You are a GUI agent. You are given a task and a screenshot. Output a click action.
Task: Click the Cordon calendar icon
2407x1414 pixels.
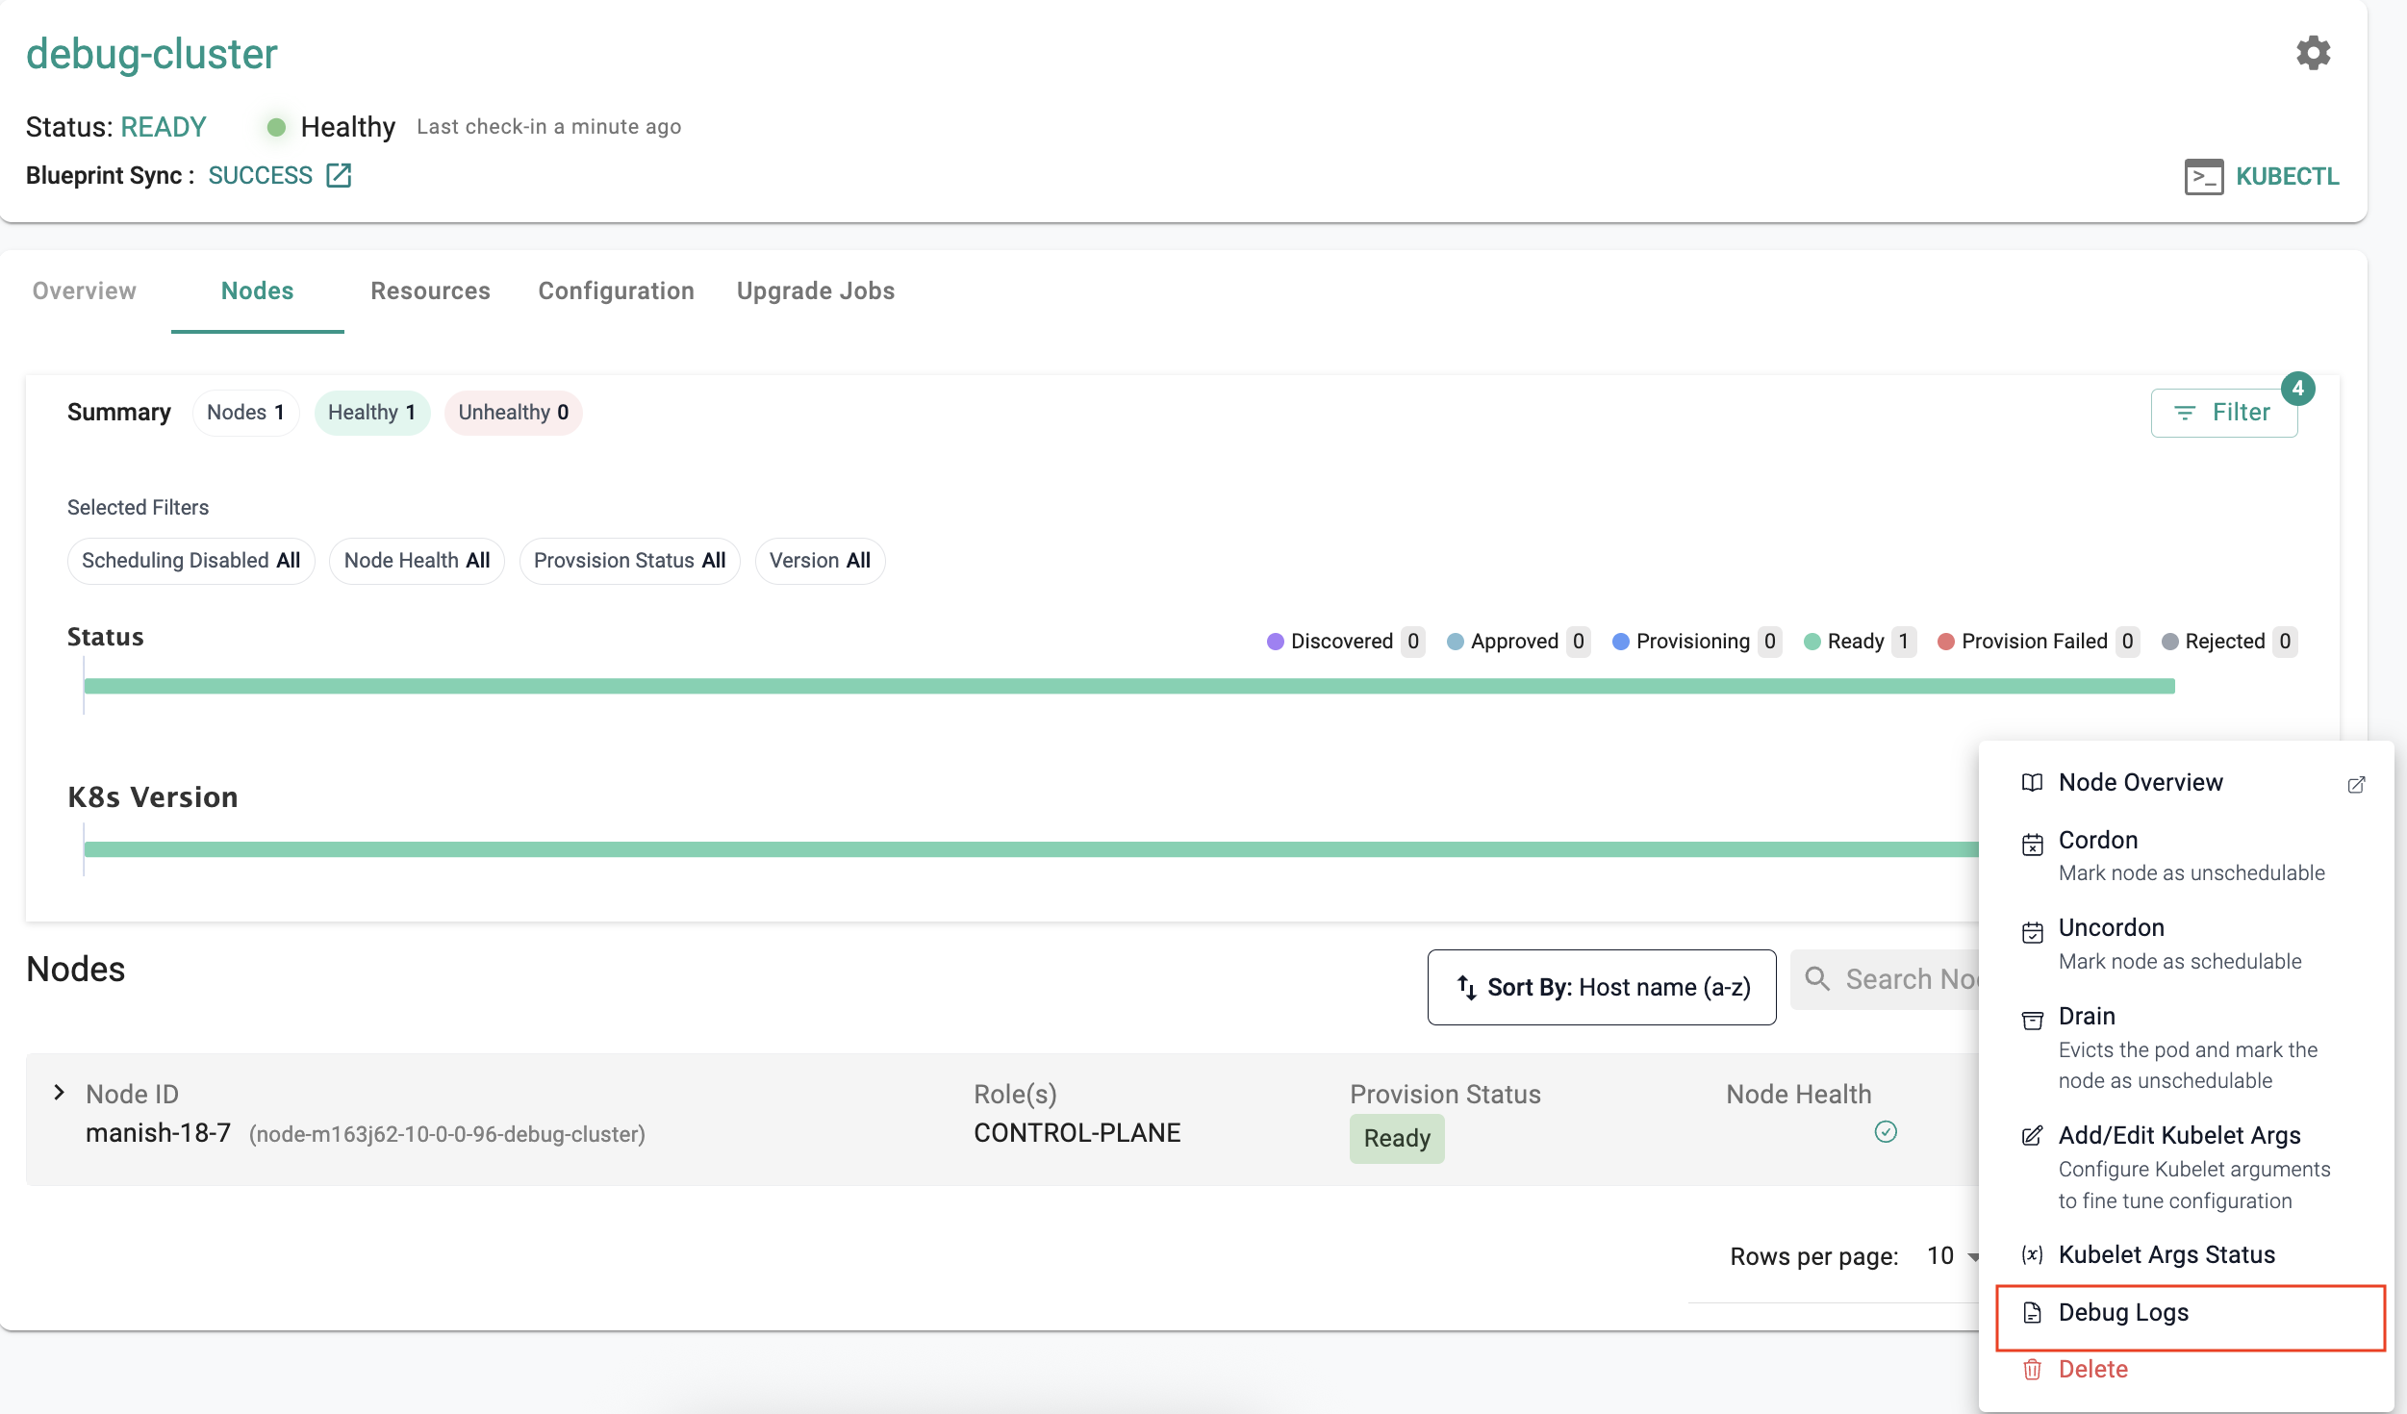coord(2032,844)
